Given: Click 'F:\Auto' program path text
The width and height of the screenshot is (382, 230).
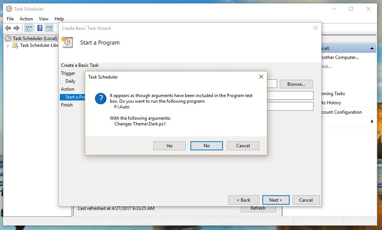Looking at the screenshot, I should coord(122,107).
